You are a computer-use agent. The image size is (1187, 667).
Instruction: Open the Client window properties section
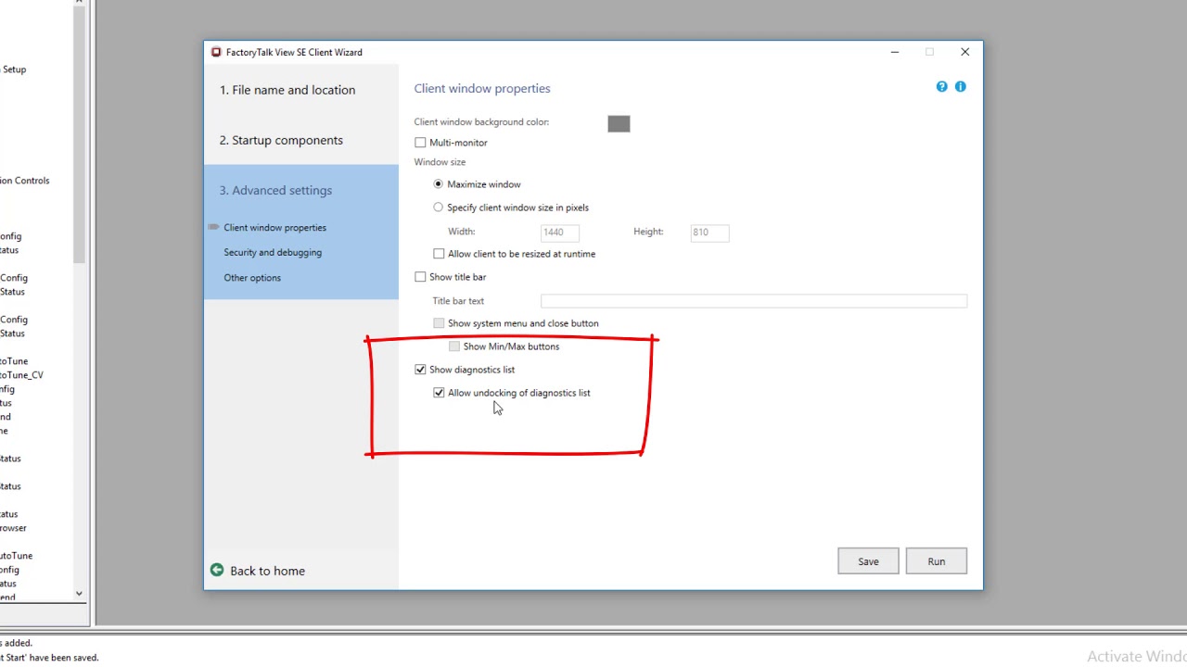pyautogui.click(x=274, y=228)
